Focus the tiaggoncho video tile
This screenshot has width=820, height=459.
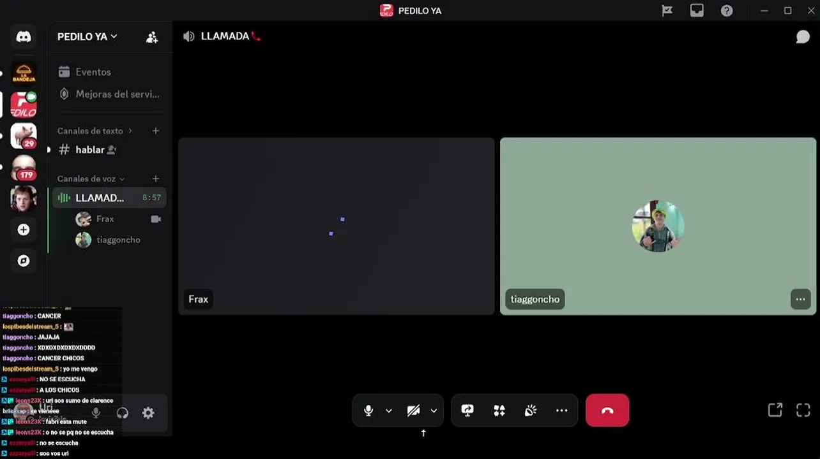click(658, 226)
